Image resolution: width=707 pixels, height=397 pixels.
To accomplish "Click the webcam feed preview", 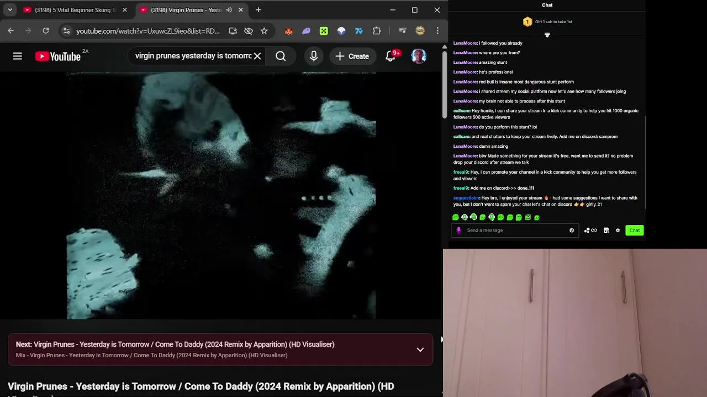I will click(575, 323).
